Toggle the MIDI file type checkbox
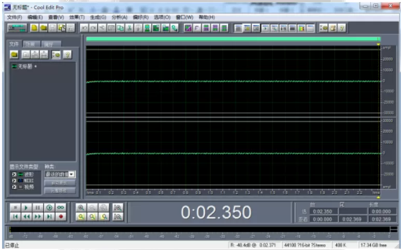This screenshot has height=250, width=401. click(x=14, y=181)
